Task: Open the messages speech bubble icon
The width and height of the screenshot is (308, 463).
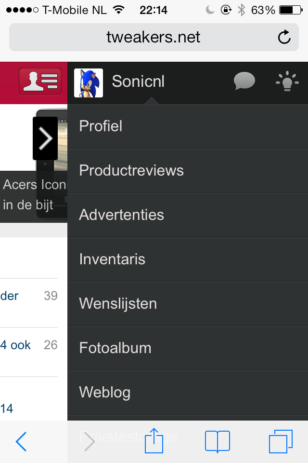Action: tap(244, 82)
